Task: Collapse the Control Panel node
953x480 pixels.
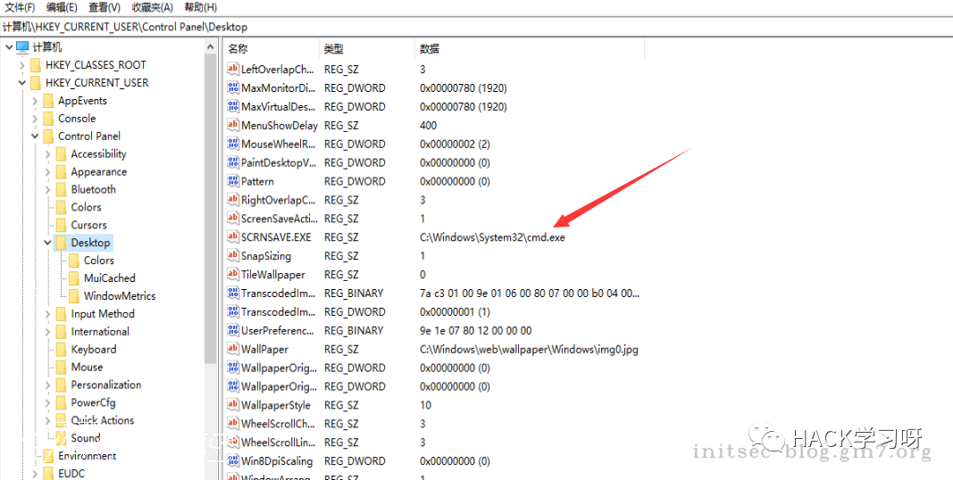Action: pyautogui.click(x=35, y=137)
